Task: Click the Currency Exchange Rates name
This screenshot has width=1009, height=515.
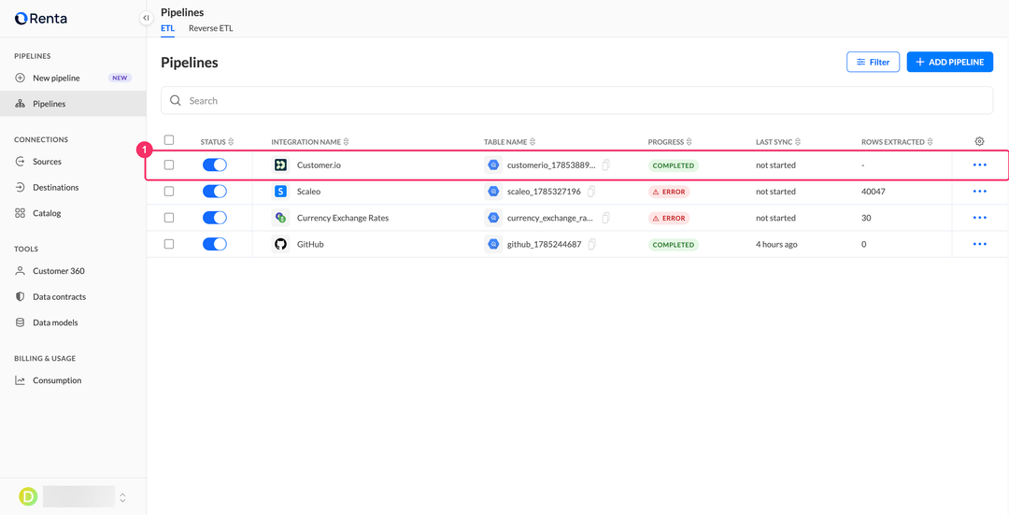Action: coord(342,218)
